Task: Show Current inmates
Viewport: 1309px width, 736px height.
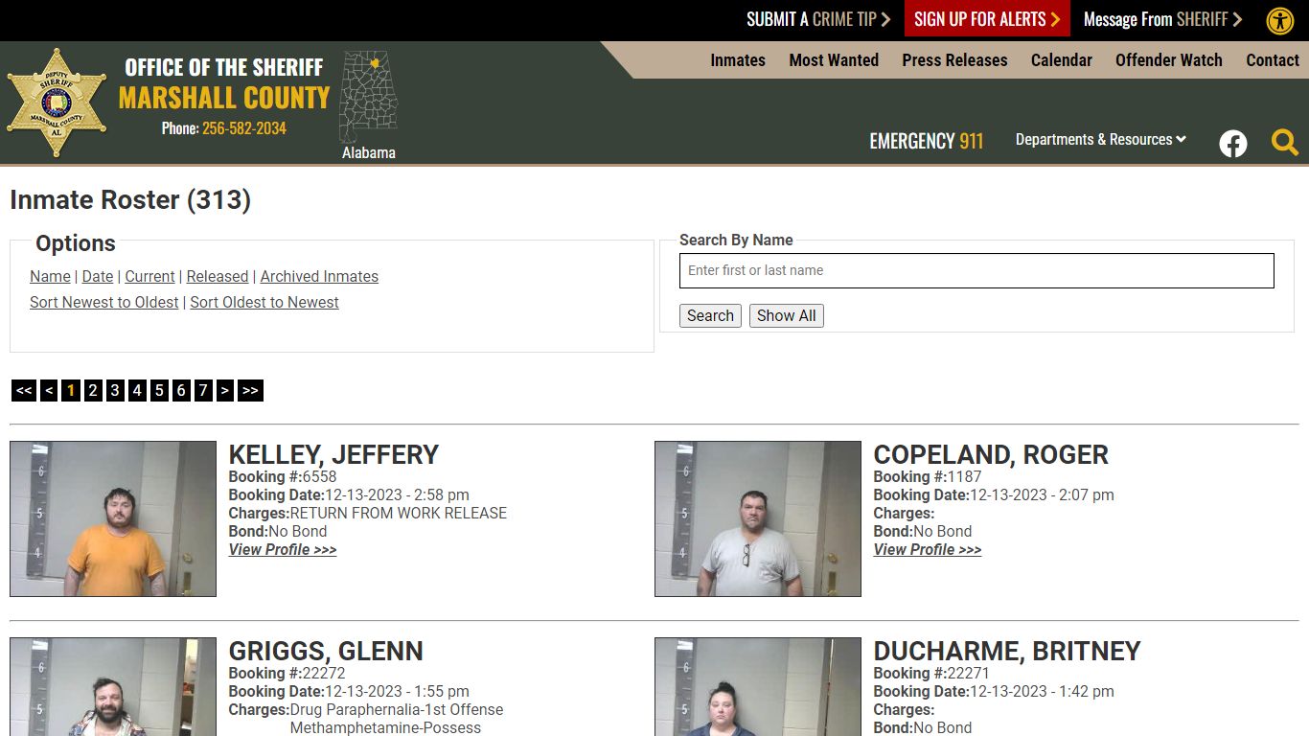Action: point(149,276)
